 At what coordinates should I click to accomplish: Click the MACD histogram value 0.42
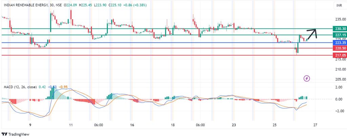[42, 87]
